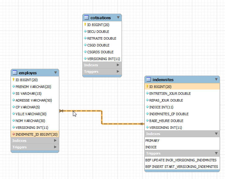Expand Indexes section in cotisations table

click(118, 65)
